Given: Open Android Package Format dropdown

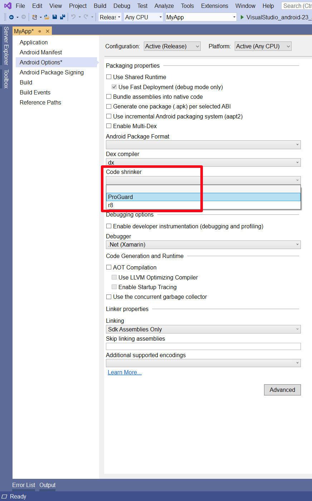Looking at the screenshot, I should pyautogui.click(x=203, y=145).
